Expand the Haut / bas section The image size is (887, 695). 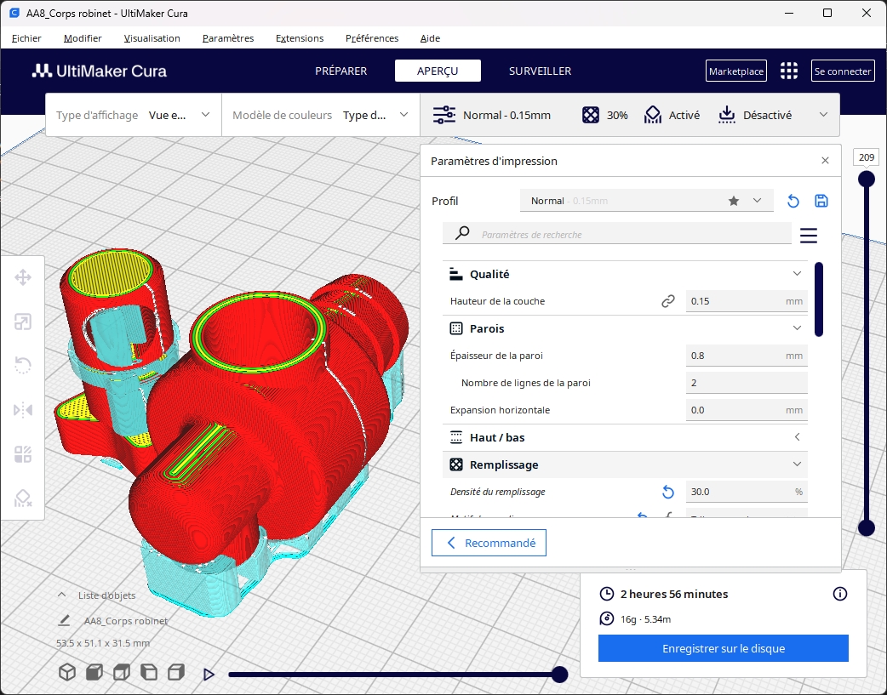tap(797, 437)
